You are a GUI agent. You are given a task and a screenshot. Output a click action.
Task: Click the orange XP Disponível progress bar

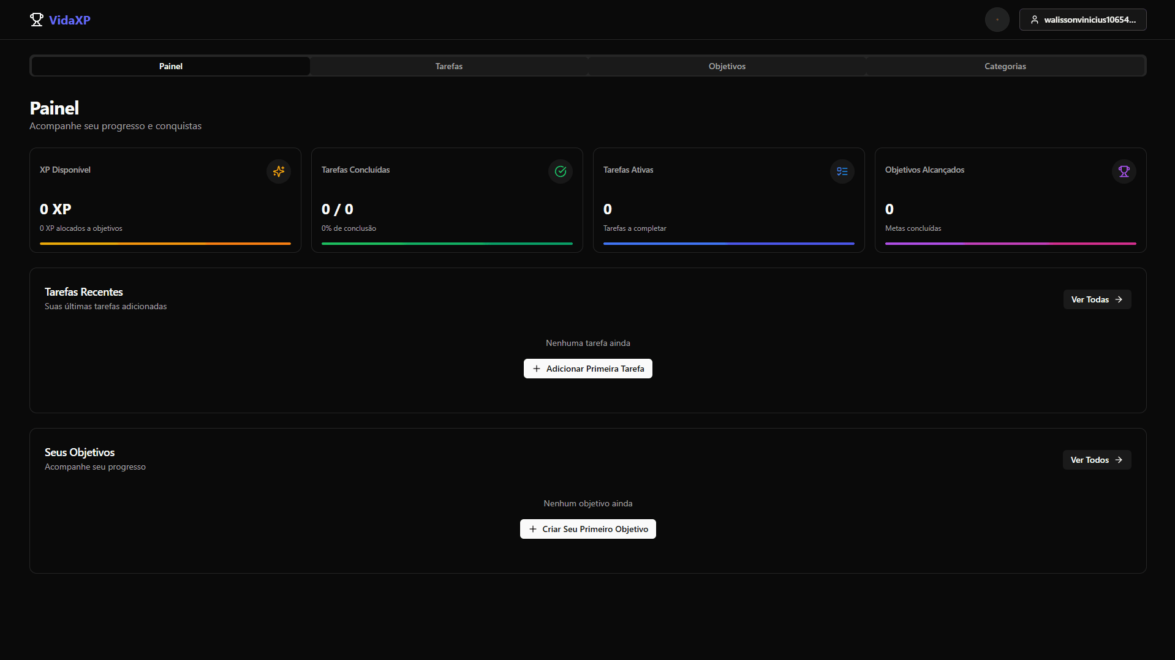[x=165, y=244]
